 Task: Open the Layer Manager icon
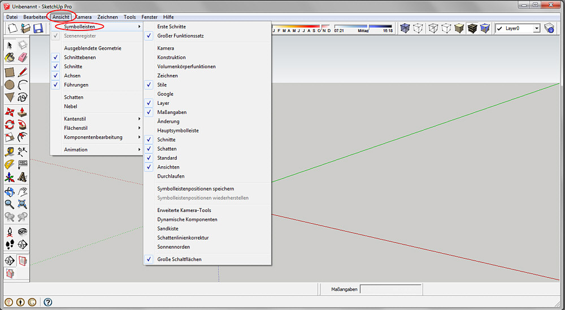[549, 28]
